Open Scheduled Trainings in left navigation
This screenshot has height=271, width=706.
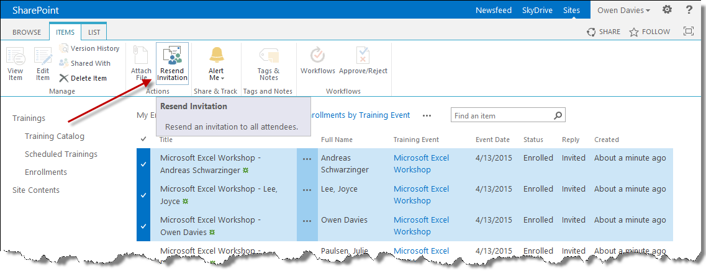[61, 154]
